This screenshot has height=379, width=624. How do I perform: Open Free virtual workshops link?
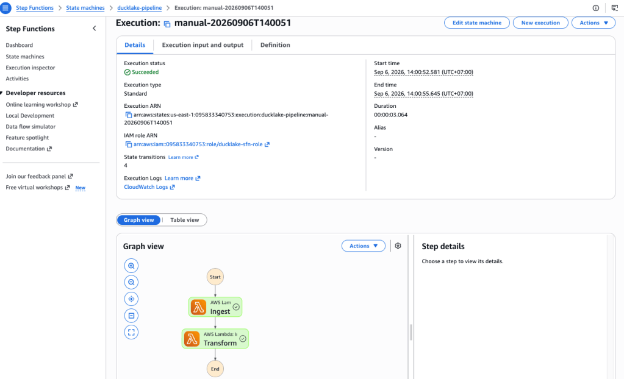[37, 187]
